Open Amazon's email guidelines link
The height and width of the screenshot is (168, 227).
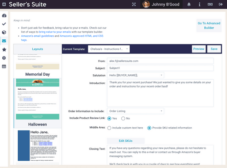37,36
